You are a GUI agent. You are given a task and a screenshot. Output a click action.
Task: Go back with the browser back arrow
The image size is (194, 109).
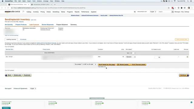point(2,8)
